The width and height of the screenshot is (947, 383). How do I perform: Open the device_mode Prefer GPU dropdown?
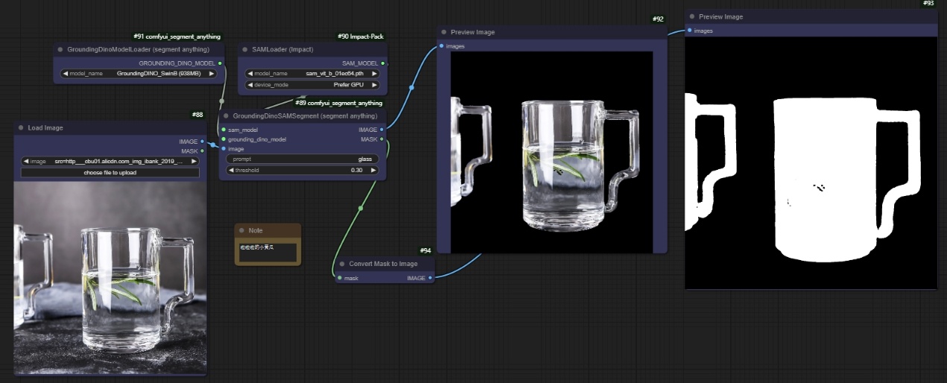click(x=313, y=84)
